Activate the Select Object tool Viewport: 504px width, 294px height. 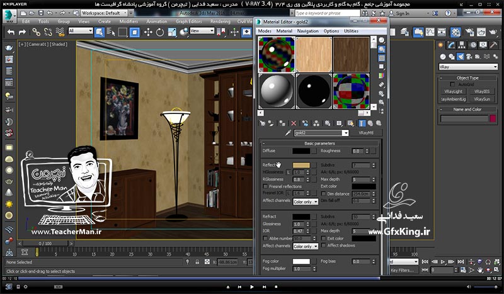click(100, 32)
